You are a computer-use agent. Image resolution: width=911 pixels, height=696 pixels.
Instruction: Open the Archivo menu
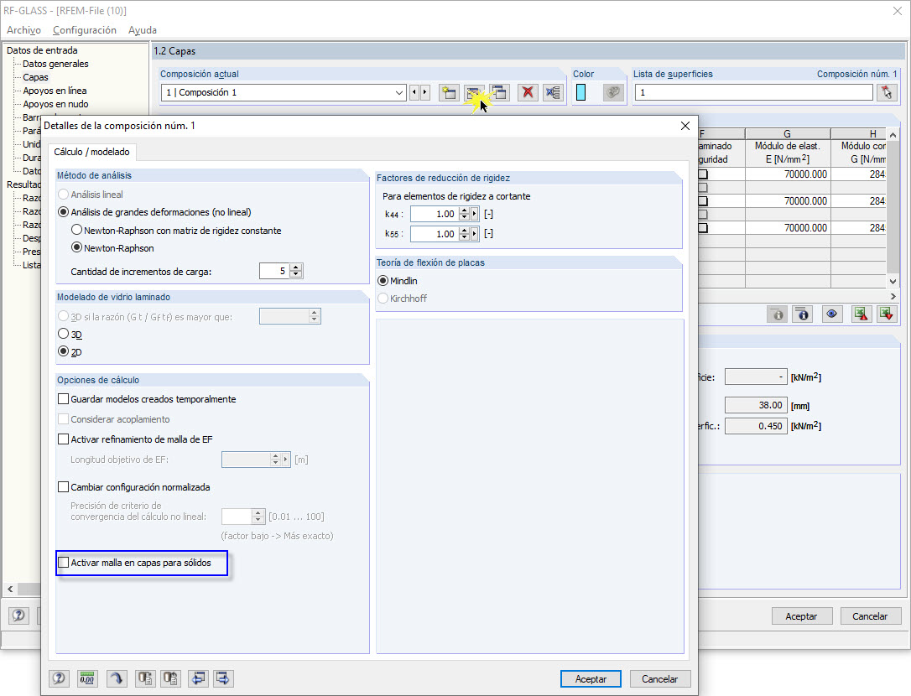23,29
